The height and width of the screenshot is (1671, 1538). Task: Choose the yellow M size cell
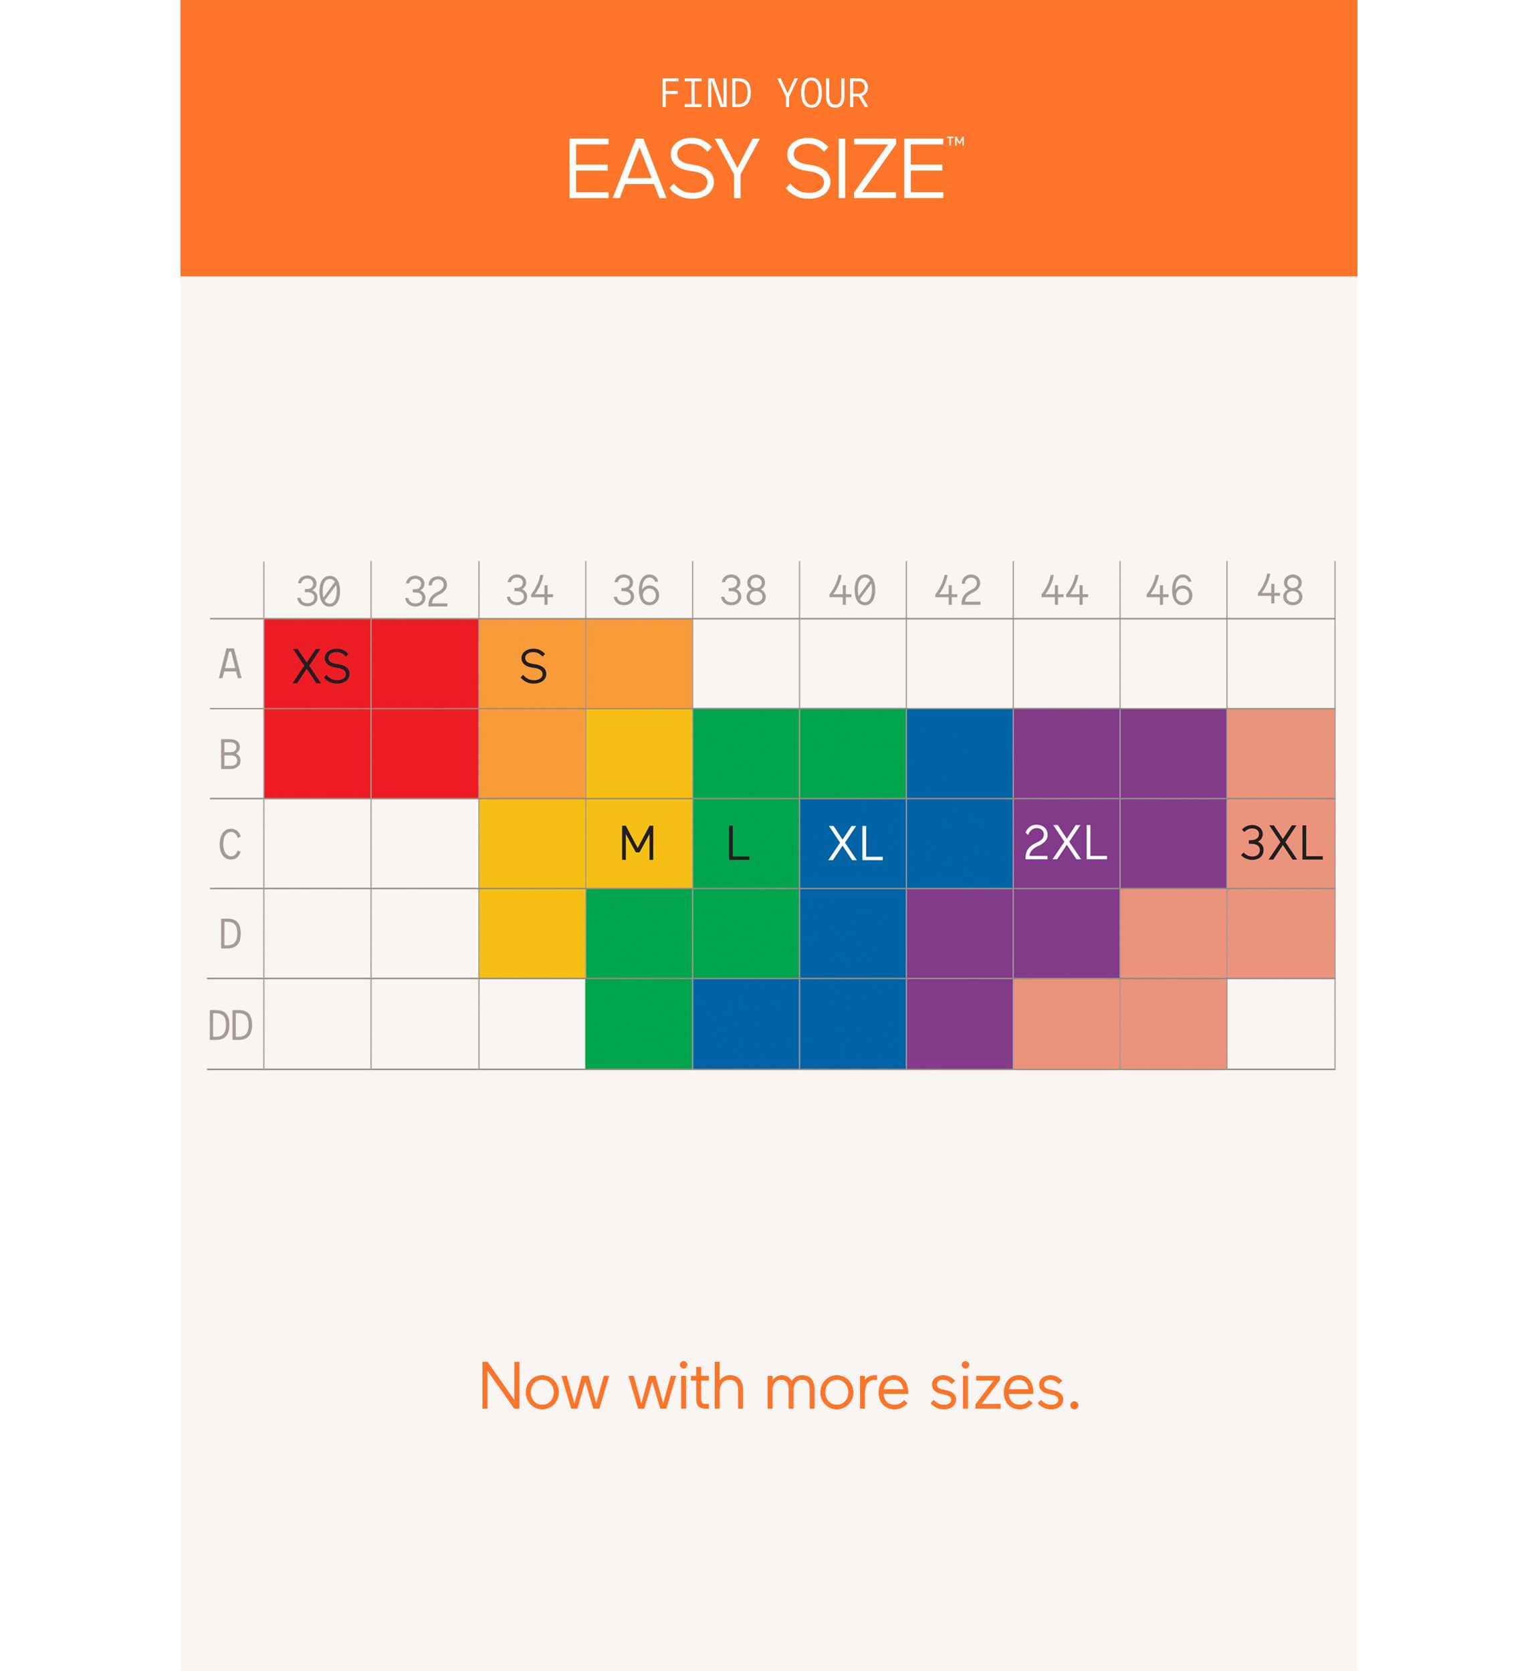pos(639,844)
